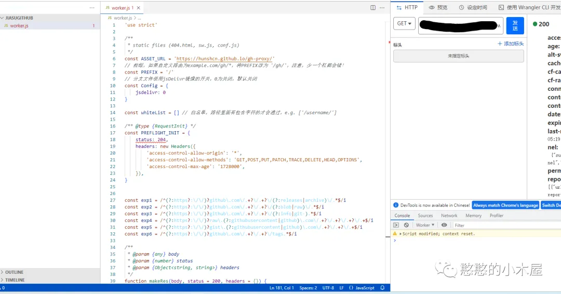Click the live expression eye icon
561x294 pixels.
point(444,225)
